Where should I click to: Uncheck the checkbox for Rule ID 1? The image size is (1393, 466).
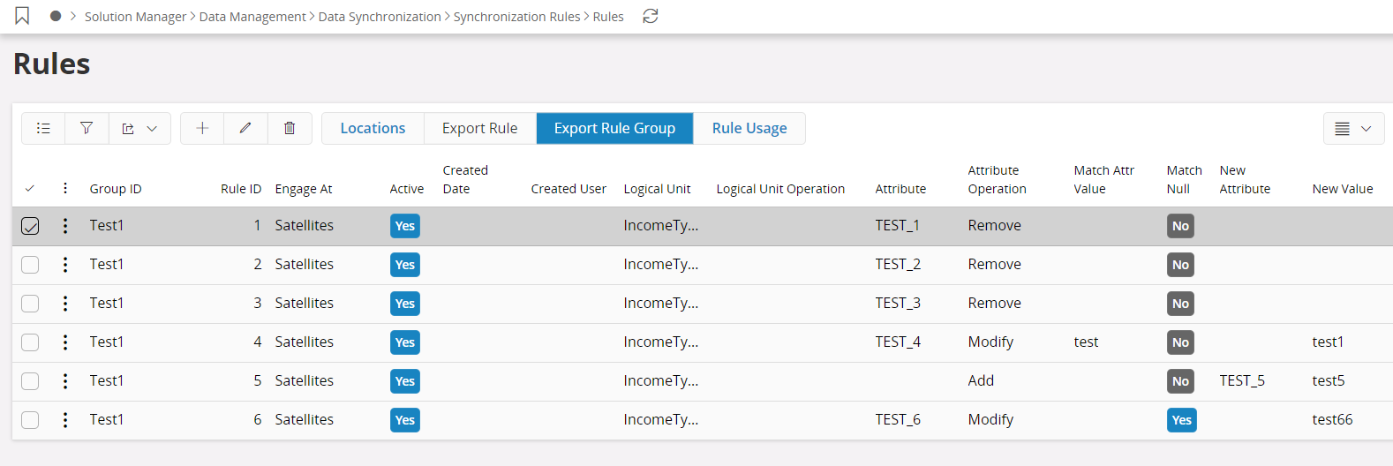pyautogui.click(x=30, y=226)
